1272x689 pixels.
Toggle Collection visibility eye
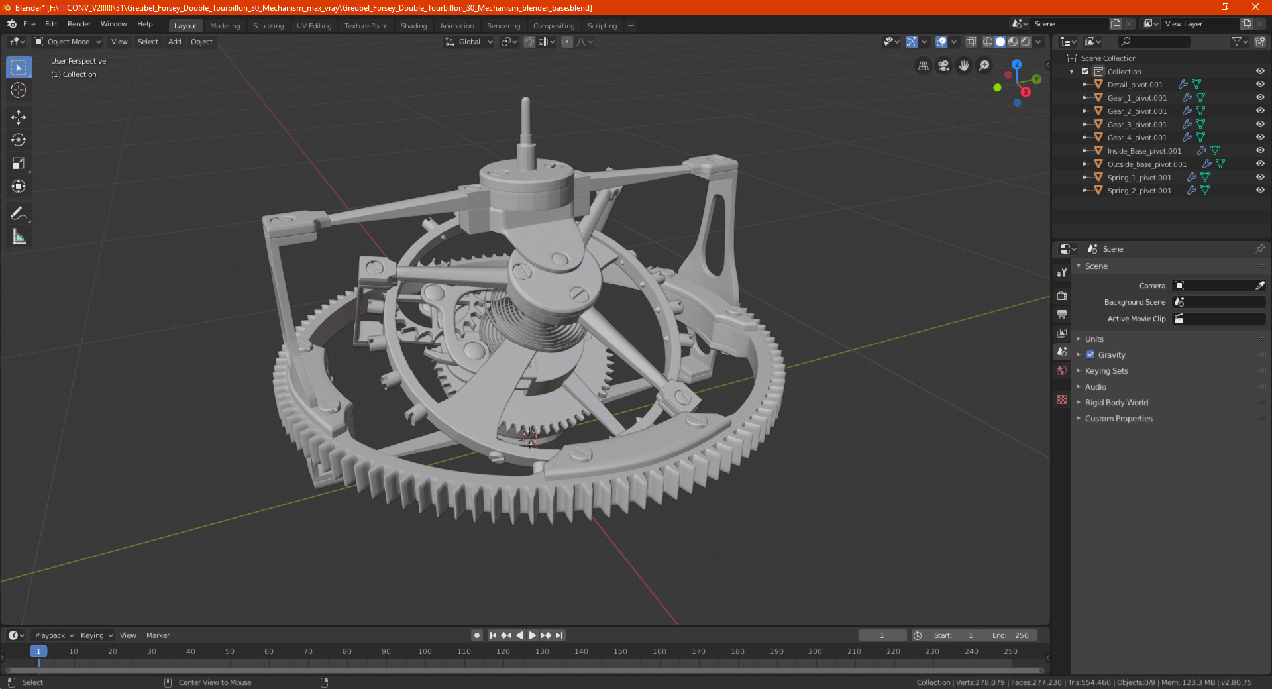tap(1260, 71)
